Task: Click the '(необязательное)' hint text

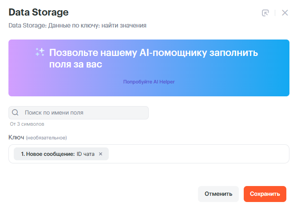Action: [46, 138]
